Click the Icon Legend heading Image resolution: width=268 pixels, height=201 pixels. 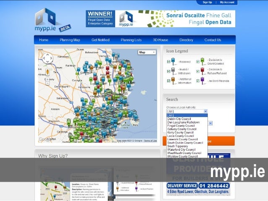[x=177, y=51]
